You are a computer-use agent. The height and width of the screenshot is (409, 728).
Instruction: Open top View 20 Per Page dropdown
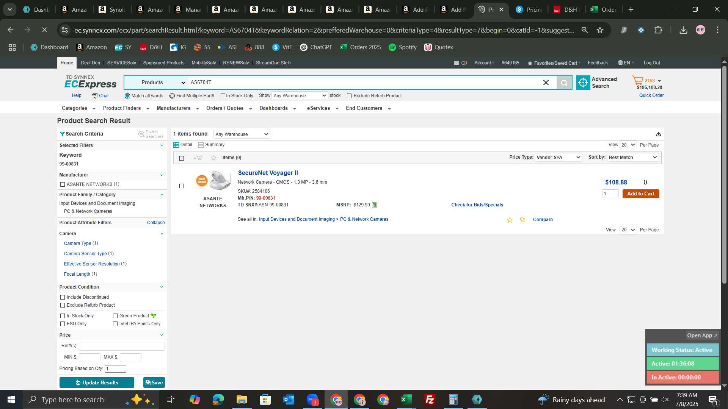628,145
